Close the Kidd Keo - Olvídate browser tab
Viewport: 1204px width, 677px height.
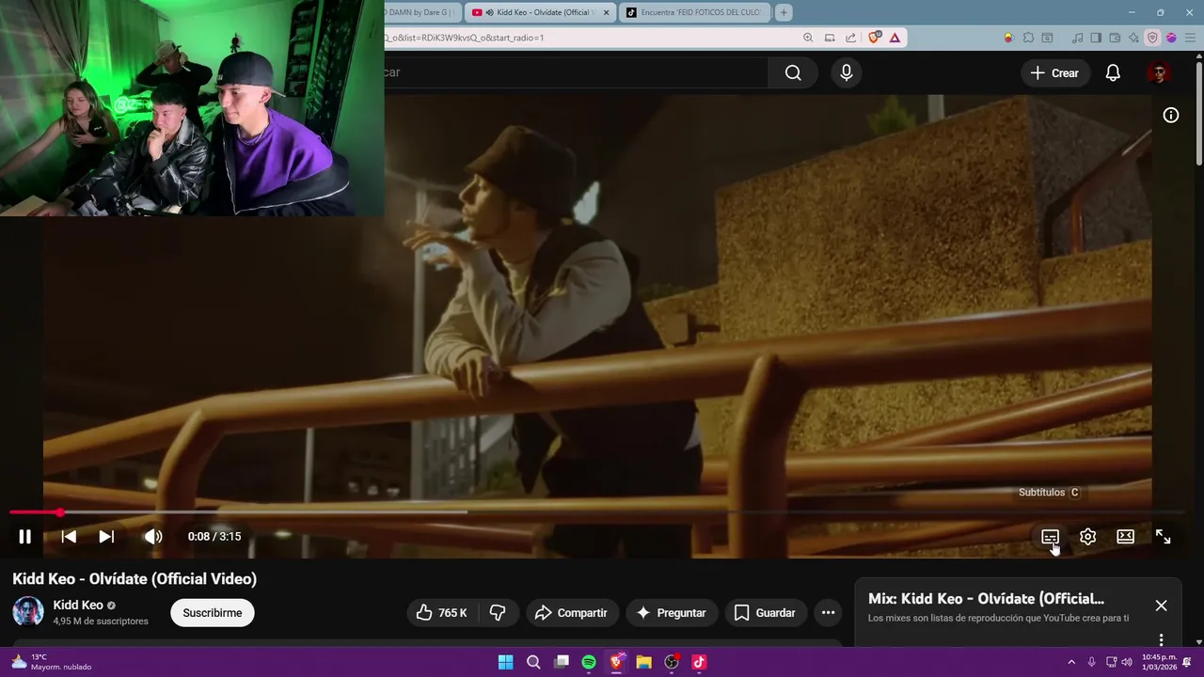[x=606, y=12]
